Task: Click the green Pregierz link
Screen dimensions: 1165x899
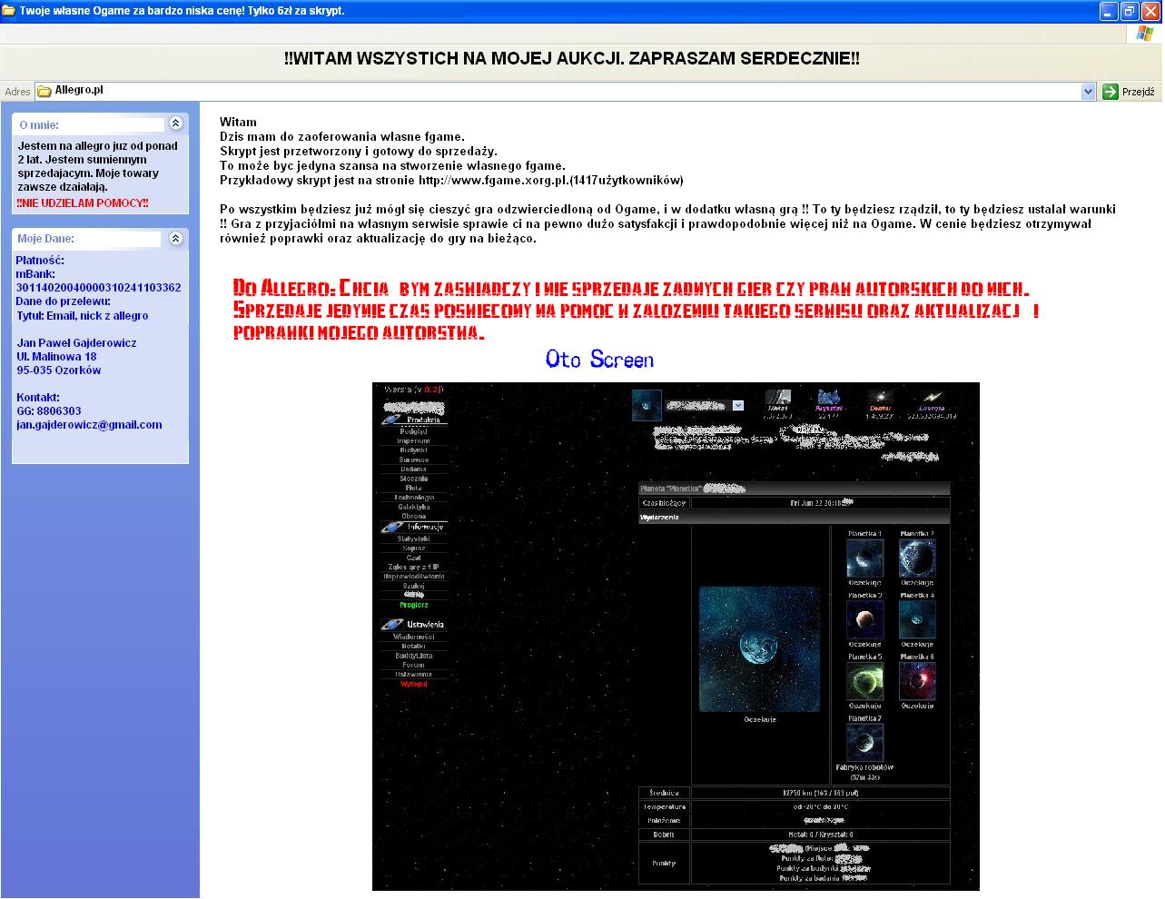Action: coord(413,605)
